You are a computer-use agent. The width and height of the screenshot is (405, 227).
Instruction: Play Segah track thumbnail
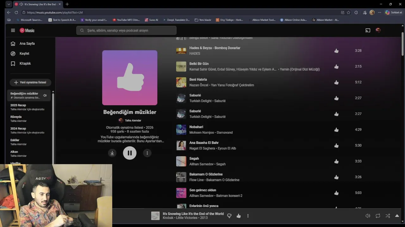click(181, 161)
